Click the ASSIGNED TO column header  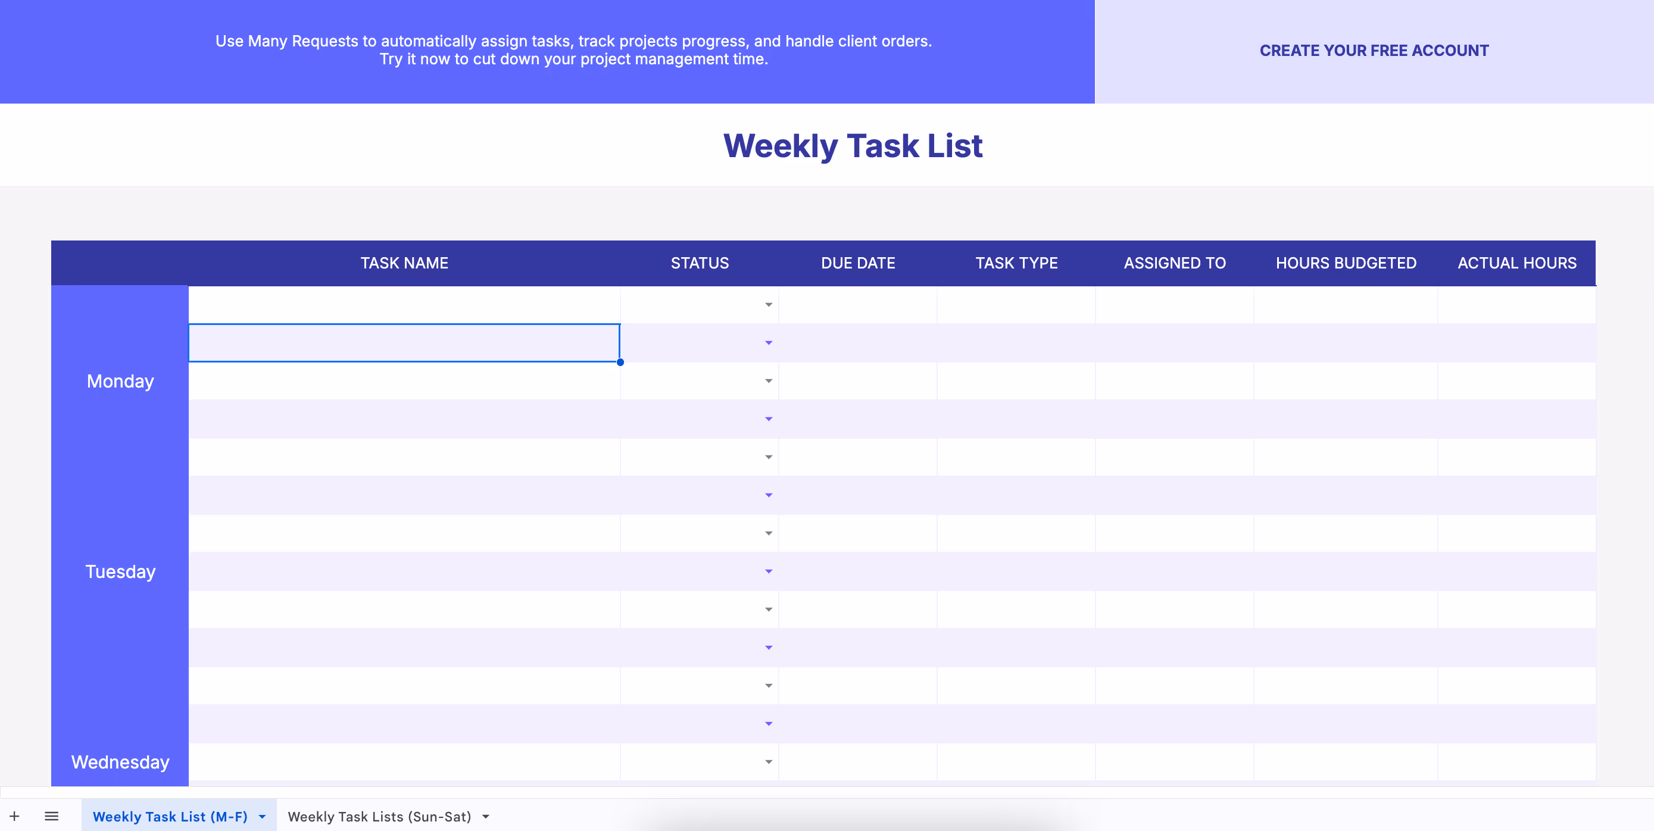pos(1174,263)
